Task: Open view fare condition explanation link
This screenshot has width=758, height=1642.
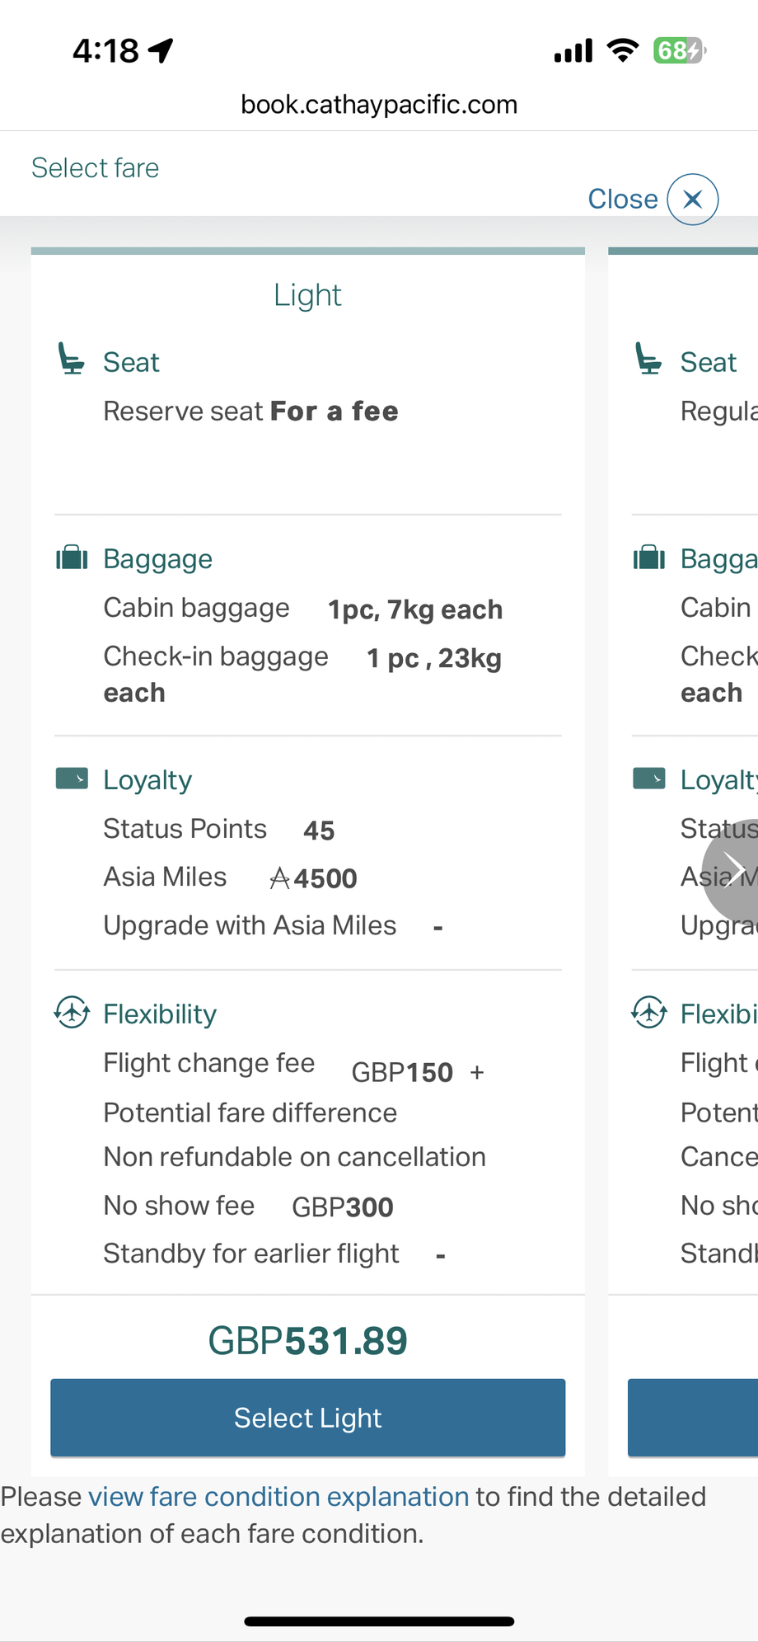Action: (x=278, y=1496)
